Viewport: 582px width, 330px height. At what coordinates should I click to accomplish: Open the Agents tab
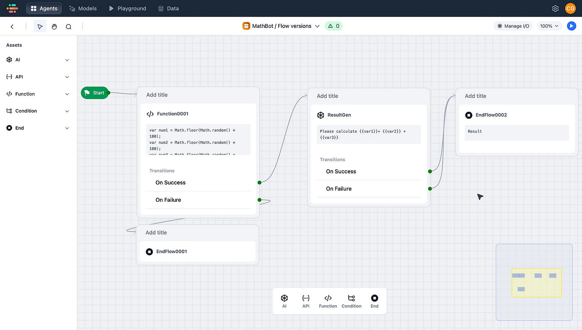[44, 8]
